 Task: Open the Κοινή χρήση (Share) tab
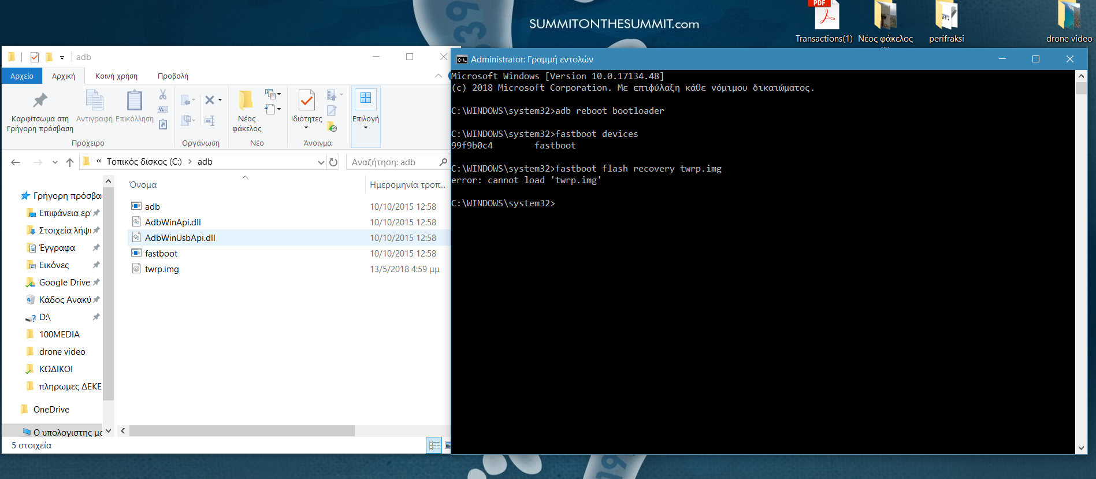116,76
